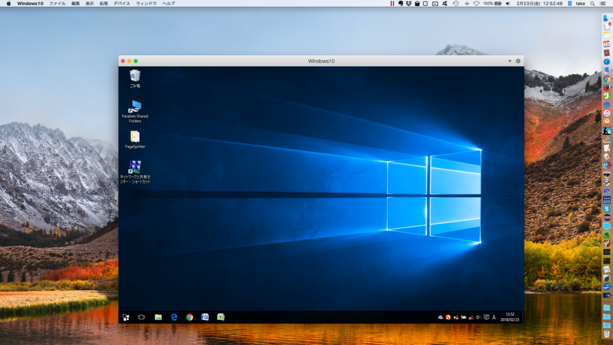This screenshot has width=613, height=345.
Task: Click Windows tray power battery icon
Action: tap(463, 317)
